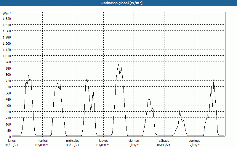
Task: Click the 07/03/21 date label
Action: (194, 145)
